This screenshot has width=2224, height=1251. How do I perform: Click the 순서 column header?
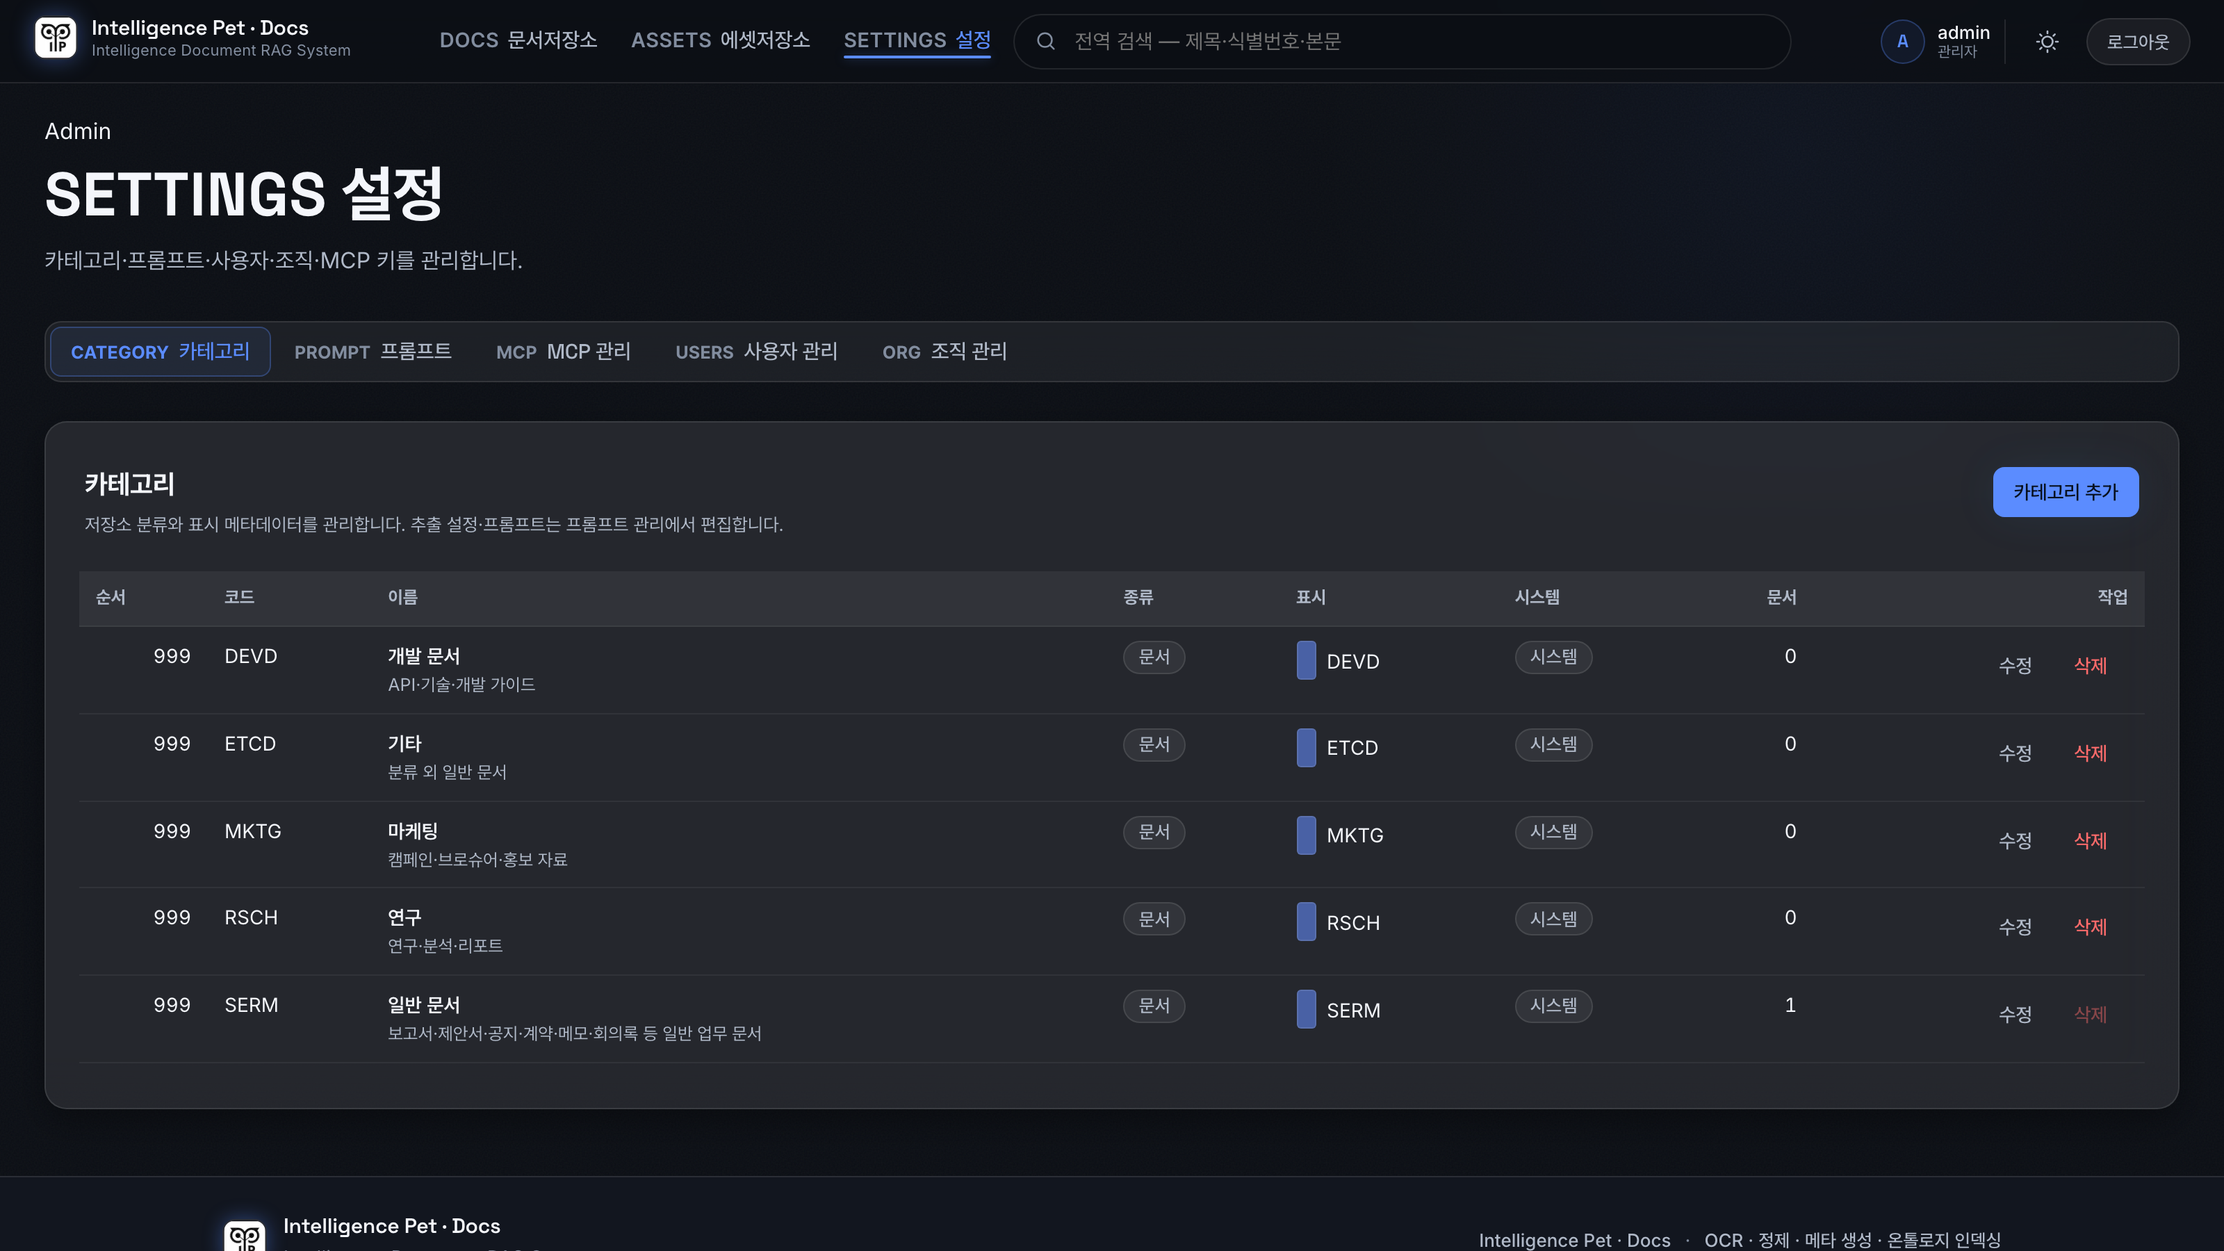point(111,598)
